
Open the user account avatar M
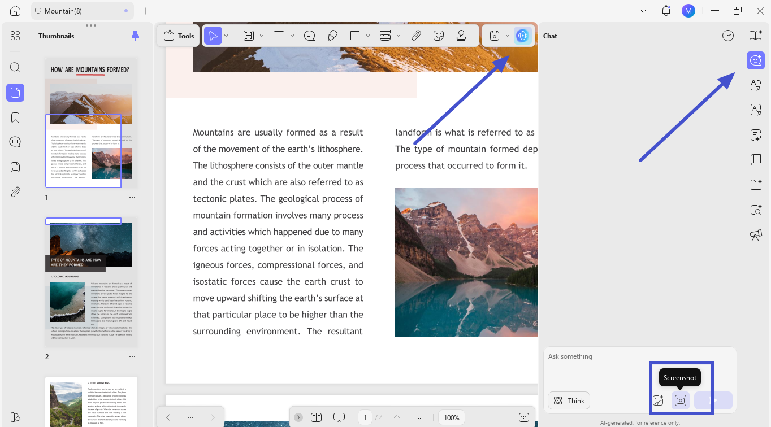coord(688,11)
